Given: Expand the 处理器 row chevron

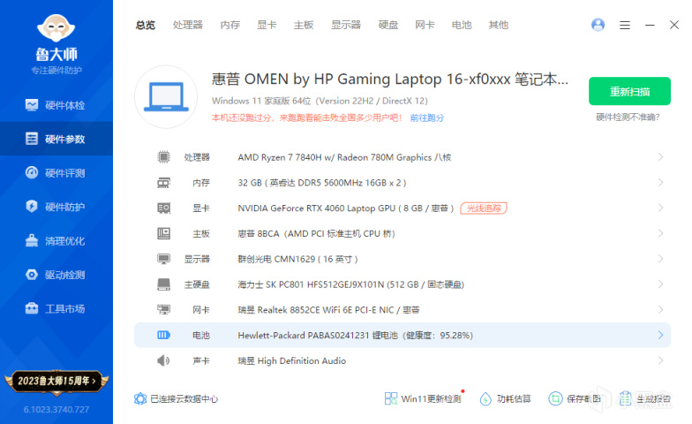Looking at the screenshot, I should click(660, 157).
